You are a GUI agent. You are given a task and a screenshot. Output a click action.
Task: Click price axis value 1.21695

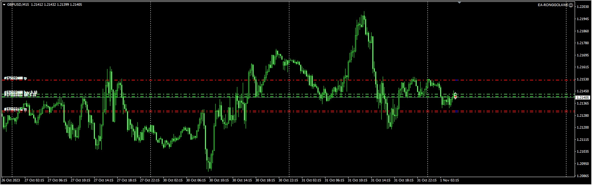click(583, 55)
